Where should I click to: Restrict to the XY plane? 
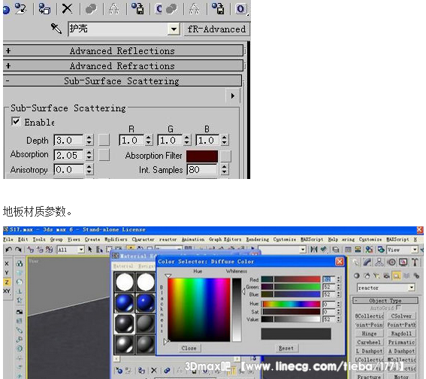(7, 291)
